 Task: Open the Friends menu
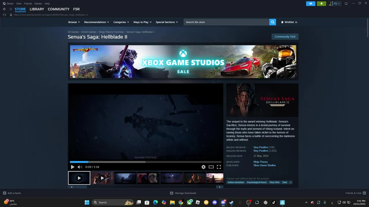click(x=28, y=3)
